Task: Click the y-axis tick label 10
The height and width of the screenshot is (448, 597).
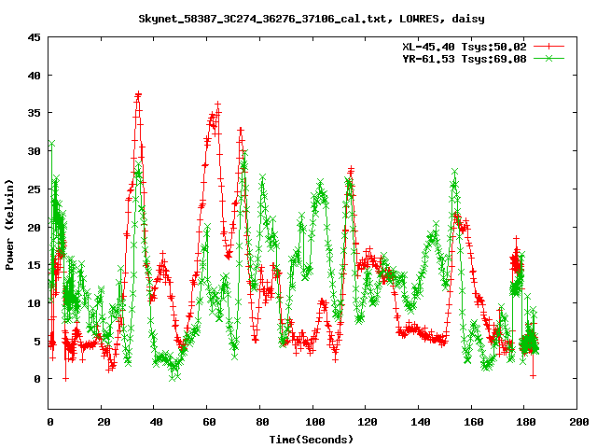Action: pyautogui.click(x=34, y=302)
